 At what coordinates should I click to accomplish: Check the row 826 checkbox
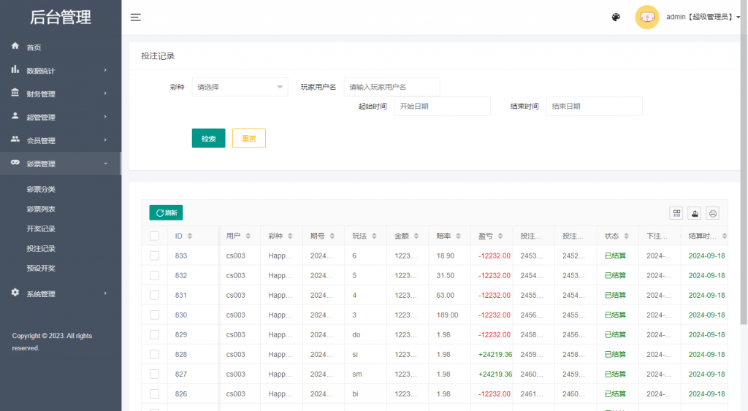click(x=155, y=393)
